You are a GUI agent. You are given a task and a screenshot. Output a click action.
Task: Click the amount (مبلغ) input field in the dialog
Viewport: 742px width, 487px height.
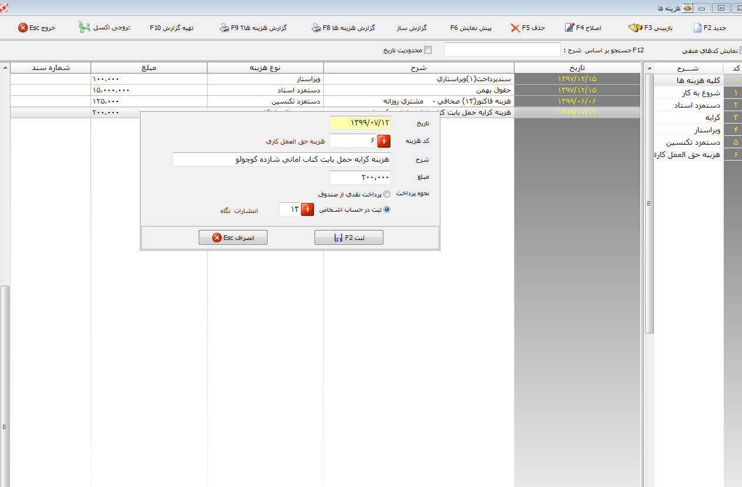pos(360,178)
